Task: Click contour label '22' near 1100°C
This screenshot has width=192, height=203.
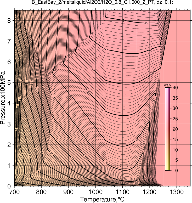Action: (x=122, y=20)
